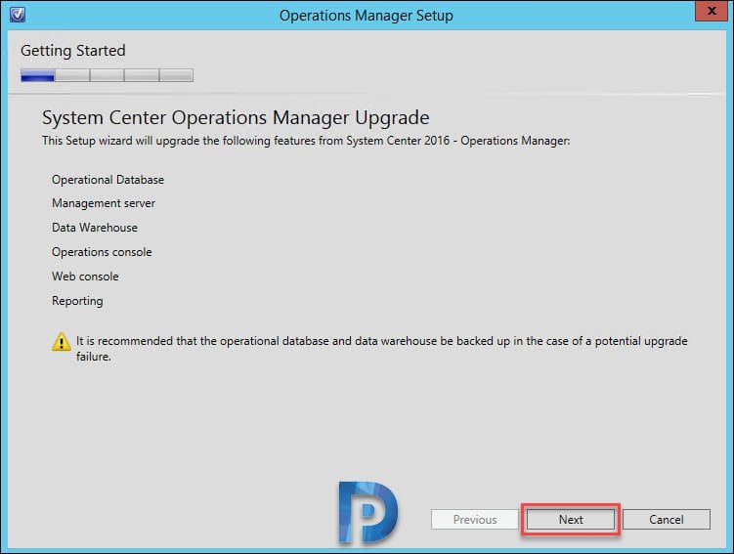Click the 'This Setup wizard will upgrade' description

306,141
